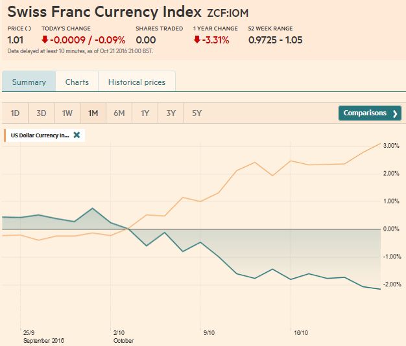The image size is (406, 346).
Task: Open the Charts tab
Action: coord(77,82)
